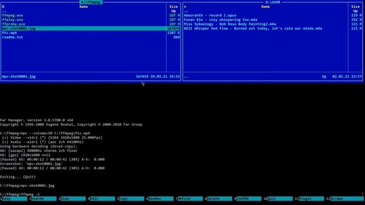Select 'Miss Sykeology - Bob Ross Body Painting2.m4a'
365x205 pixels.
click(x=230, y=24)
